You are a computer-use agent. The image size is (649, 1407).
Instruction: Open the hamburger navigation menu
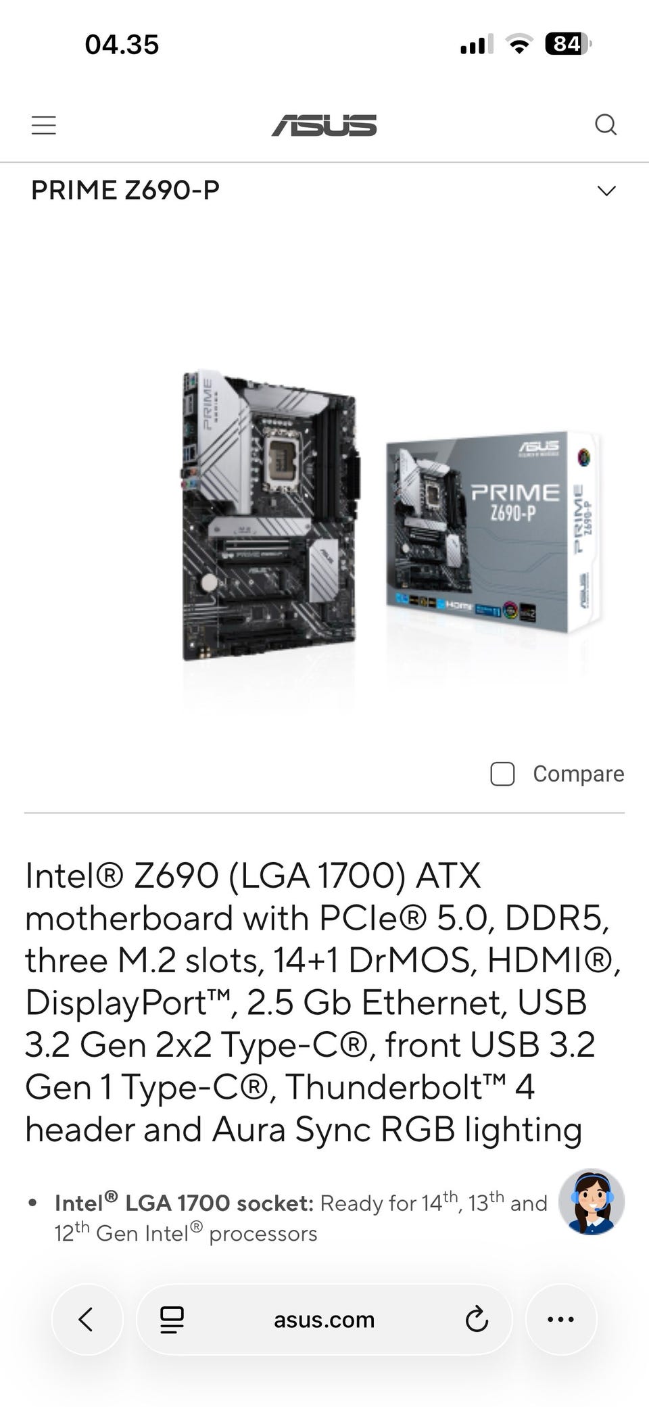[x=44, y=125]
